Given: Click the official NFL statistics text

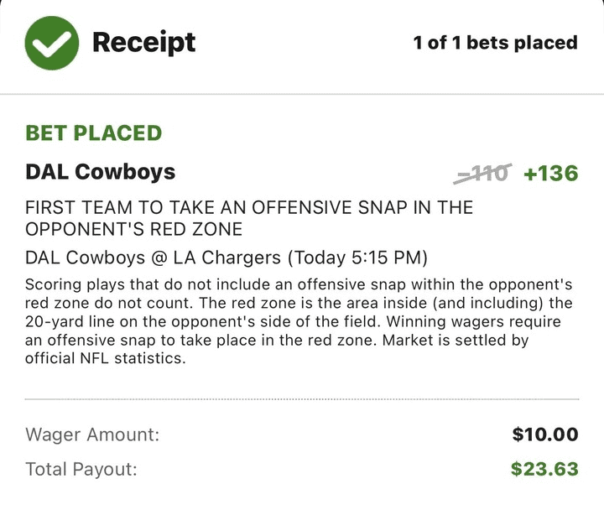Looking at the screenshot, I should click(106, 358).
